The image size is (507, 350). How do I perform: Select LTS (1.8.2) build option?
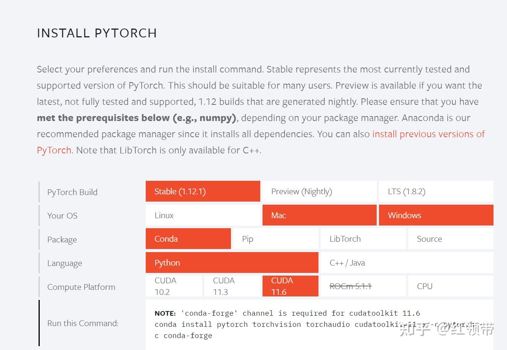(x=436, y=191)
